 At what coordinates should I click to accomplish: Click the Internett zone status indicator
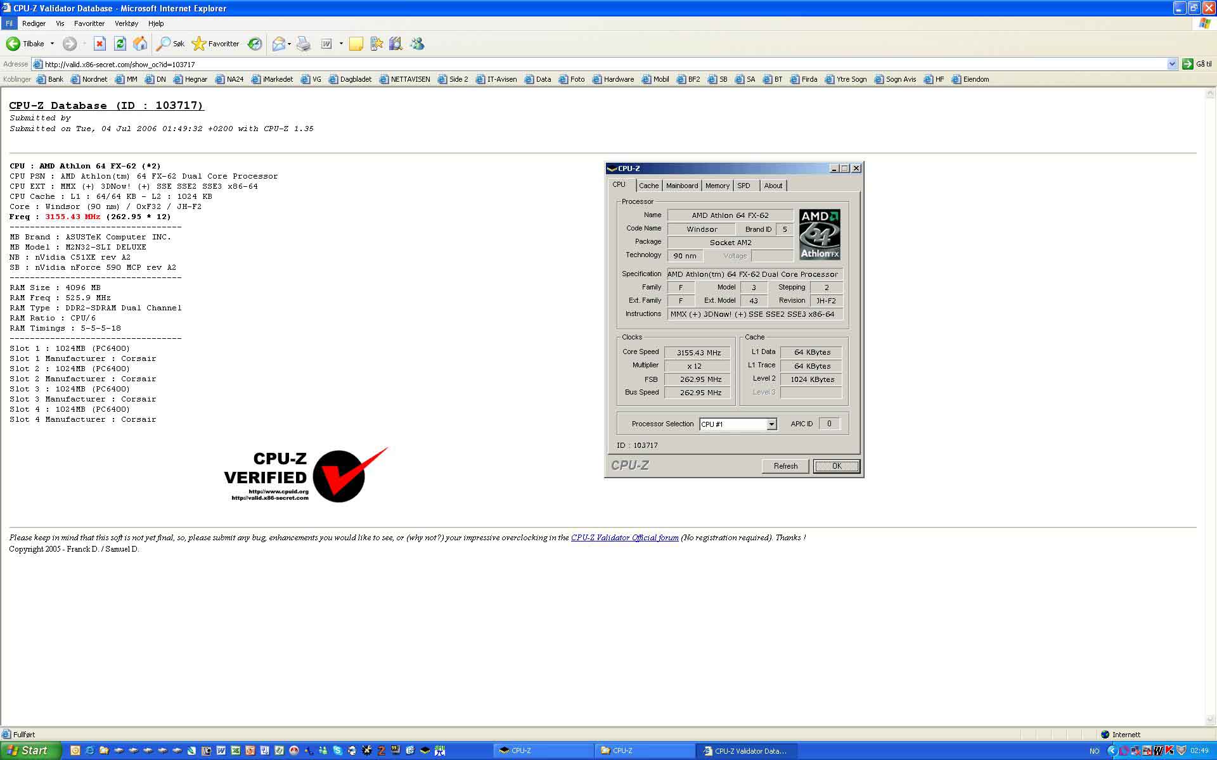pos(1120,735)
